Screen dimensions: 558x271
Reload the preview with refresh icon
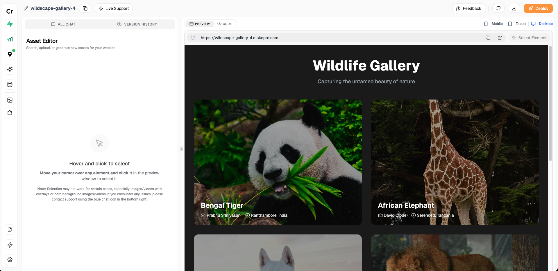pos(193,38)
